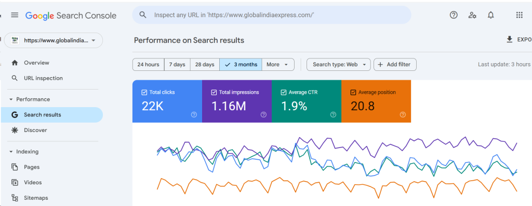Select the 28 days range
The height and width of the screenshot is (206, 532).
pyautogui.click(x=205, y=64)
